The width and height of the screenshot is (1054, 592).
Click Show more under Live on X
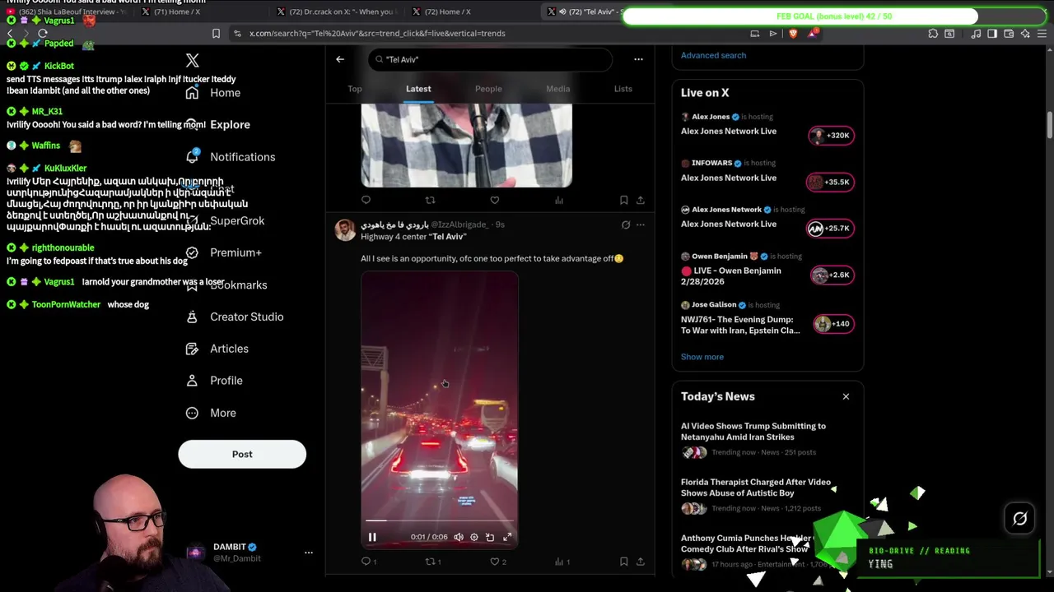tap(702, 357)
